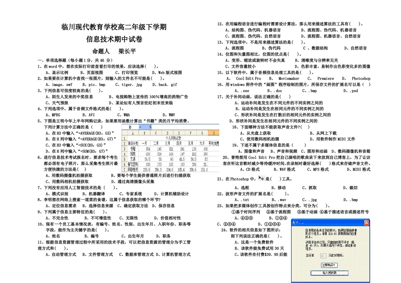
Task: Click answer option D、用软件制作 MIDI 文件
Action: click(332, 139)
